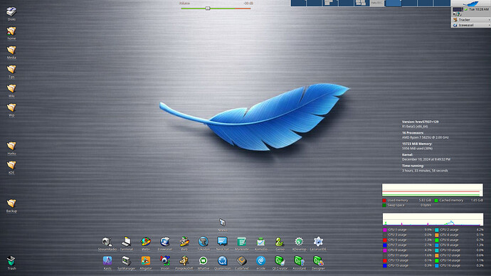Launch ecode icon

point(261,260)
